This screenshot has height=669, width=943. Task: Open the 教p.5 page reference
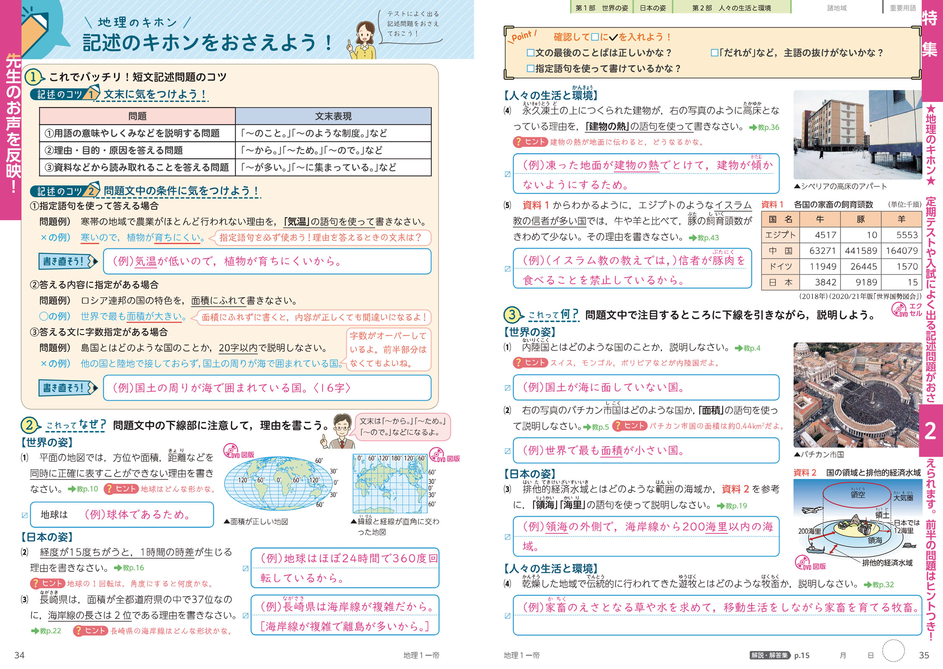(596, 426)
